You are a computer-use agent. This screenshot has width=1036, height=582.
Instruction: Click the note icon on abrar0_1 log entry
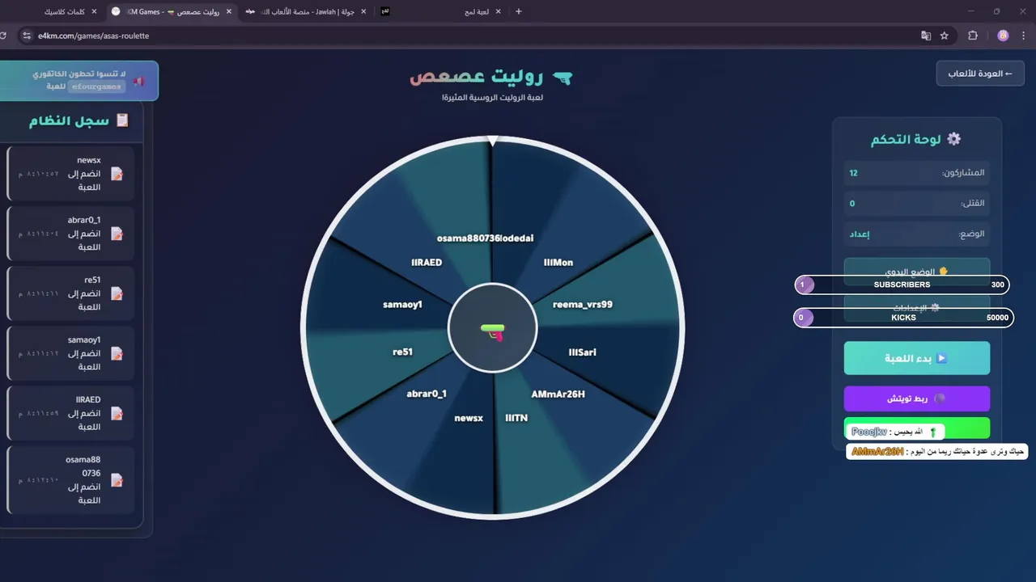pyautogui.click(x=117, y=234)
